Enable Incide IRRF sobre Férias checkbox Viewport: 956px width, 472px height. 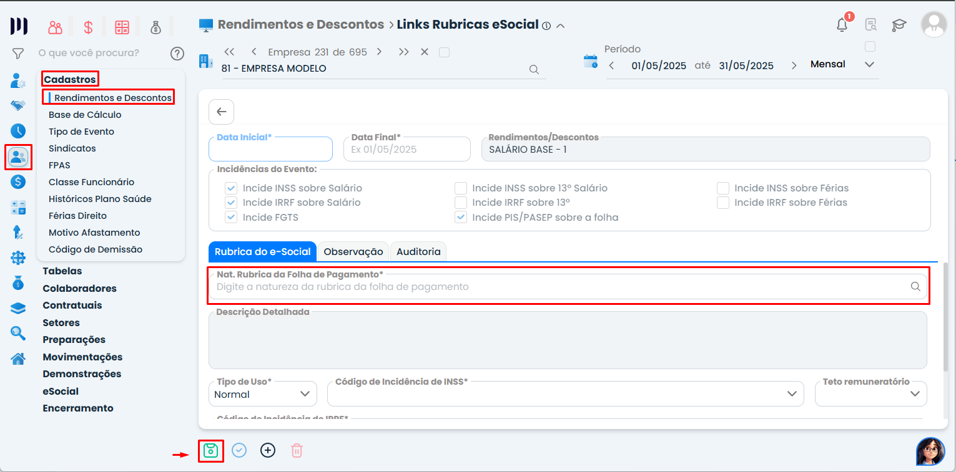[723, 203]
